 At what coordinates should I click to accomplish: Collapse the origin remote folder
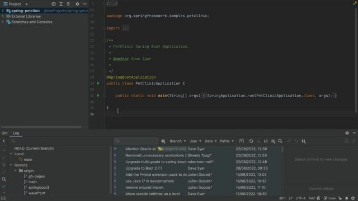tap(16, 170)
